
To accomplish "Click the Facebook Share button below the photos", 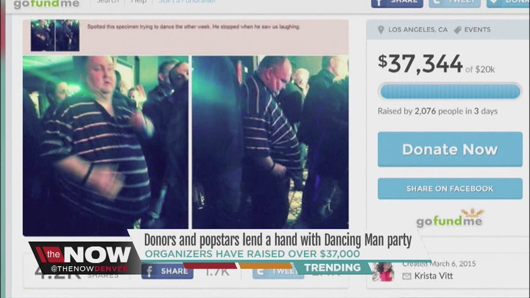I will tap(167, 272).
